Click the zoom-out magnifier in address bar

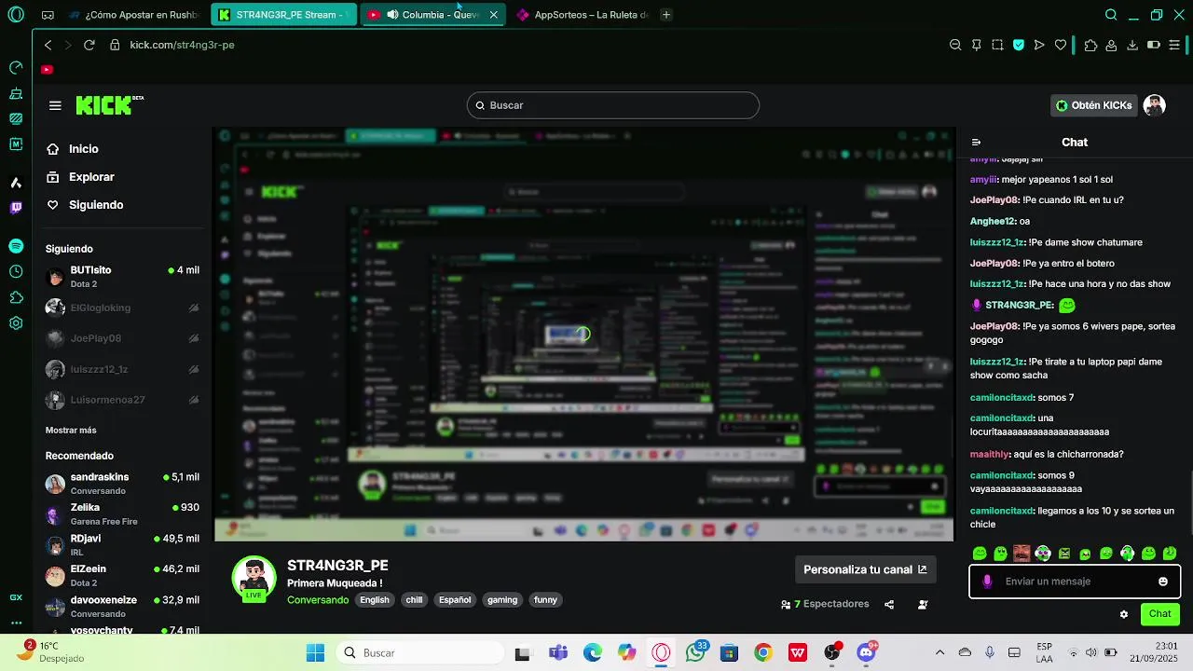955,45
